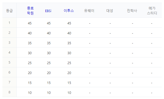Click grade 2 row label
This screenshot has width=164, height=99.
point(9,33)
